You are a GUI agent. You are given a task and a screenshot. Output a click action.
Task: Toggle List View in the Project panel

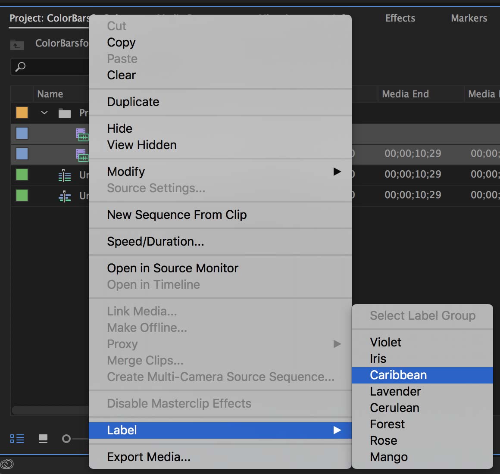tap(17, 438)
